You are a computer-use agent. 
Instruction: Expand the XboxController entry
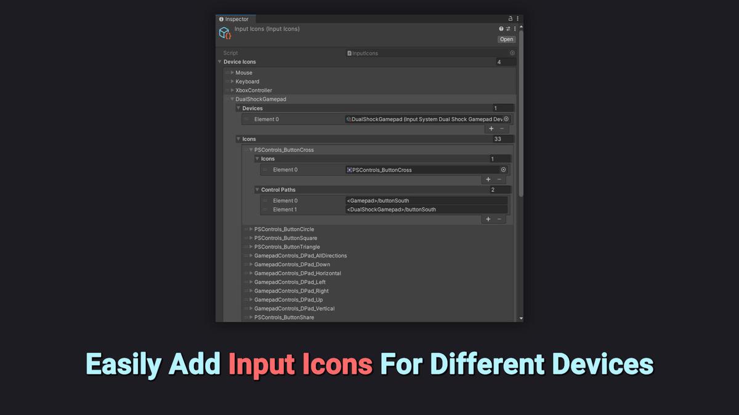click(x=232, y=90)
